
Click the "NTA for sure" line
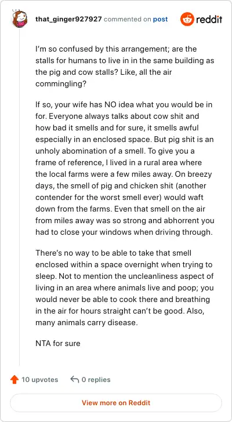tap(58, 343)
